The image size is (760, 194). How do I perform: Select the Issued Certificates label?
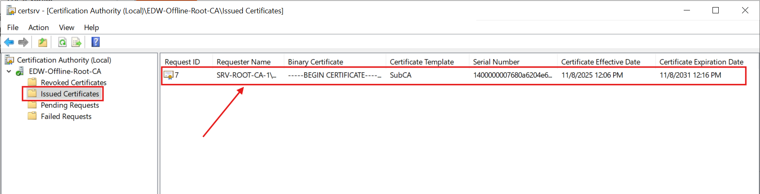pyautogui.click(x=70, y=94)
